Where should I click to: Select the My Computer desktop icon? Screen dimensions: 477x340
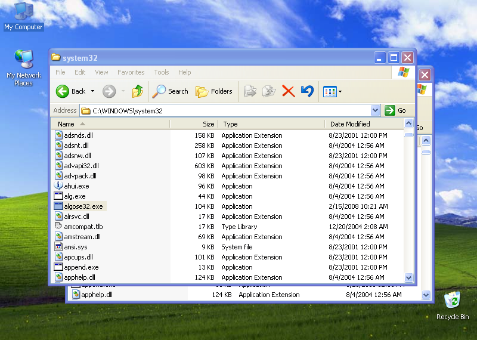23,16
